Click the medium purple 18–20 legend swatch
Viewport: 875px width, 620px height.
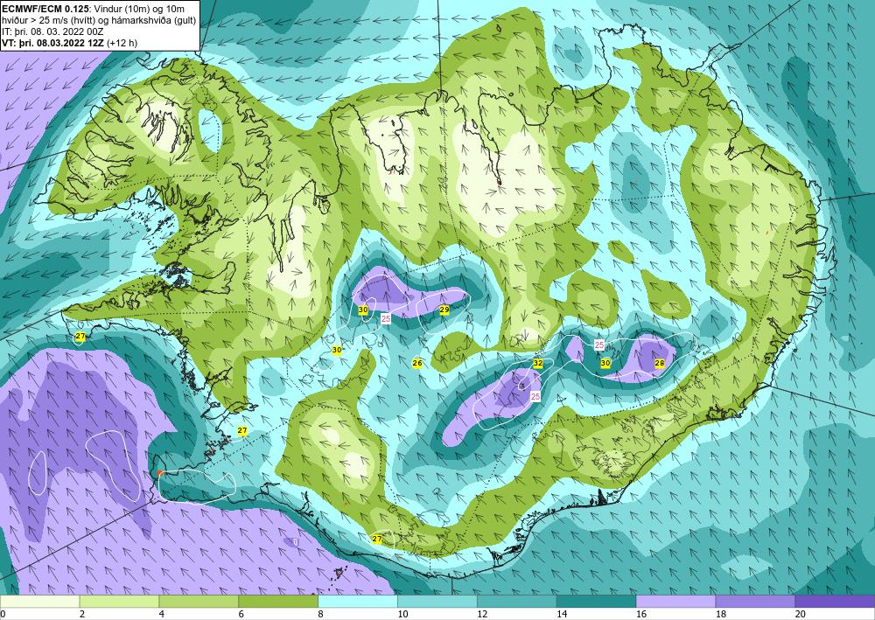point(755,602)
